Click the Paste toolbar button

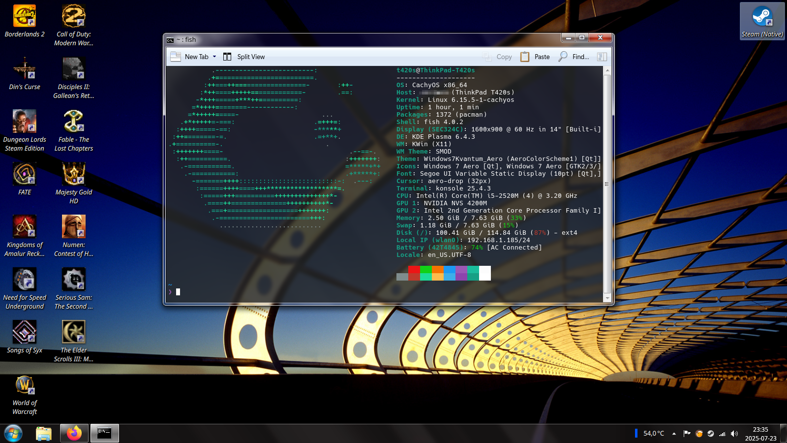[x=535, y=57]
